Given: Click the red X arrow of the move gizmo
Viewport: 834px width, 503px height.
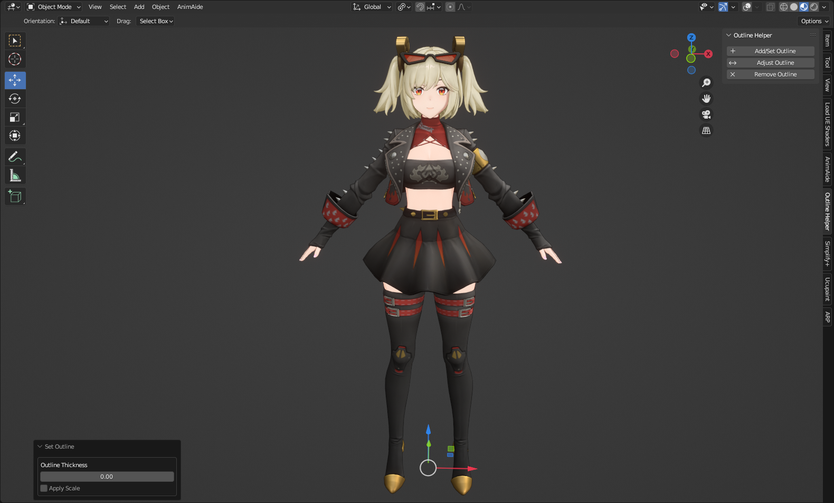Looking at the screenshot, I should coord(471,468).
